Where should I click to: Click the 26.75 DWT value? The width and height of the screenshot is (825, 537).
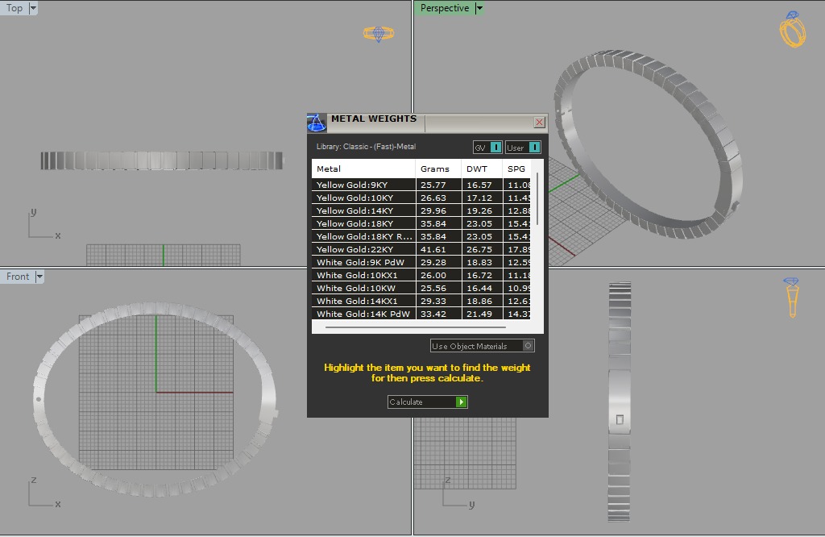(479, 249)
